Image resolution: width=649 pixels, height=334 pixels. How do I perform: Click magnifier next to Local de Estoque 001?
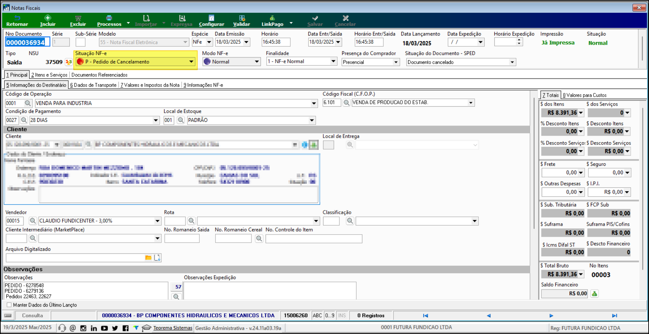point(181,120)
